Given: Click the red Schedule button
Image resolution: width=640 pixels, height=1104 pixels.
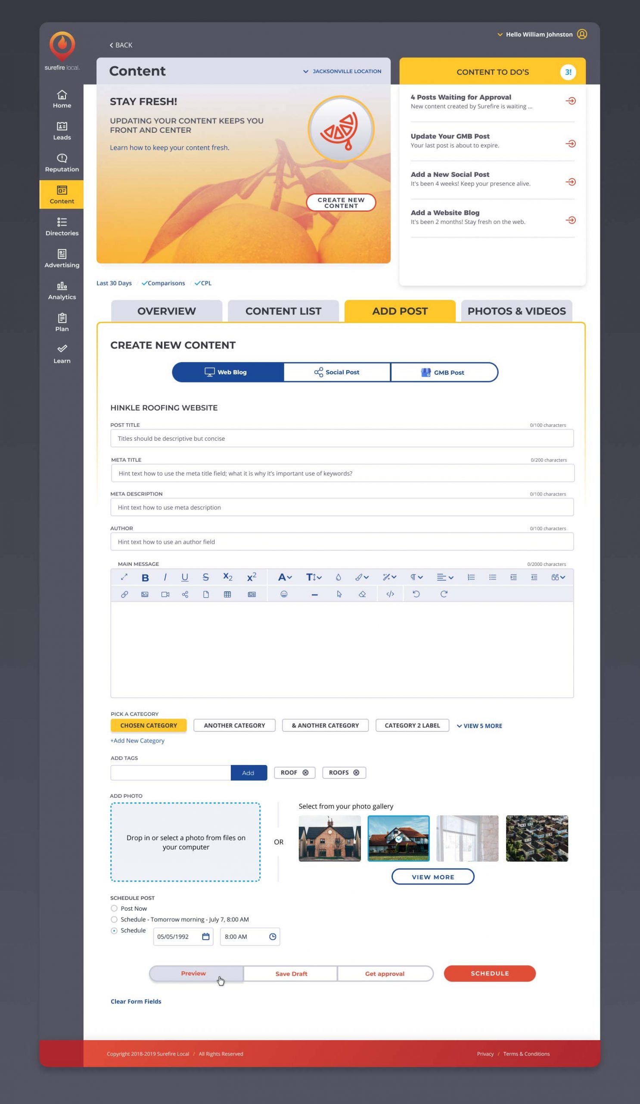Looking at the screenshot, I should click(490, 973).
